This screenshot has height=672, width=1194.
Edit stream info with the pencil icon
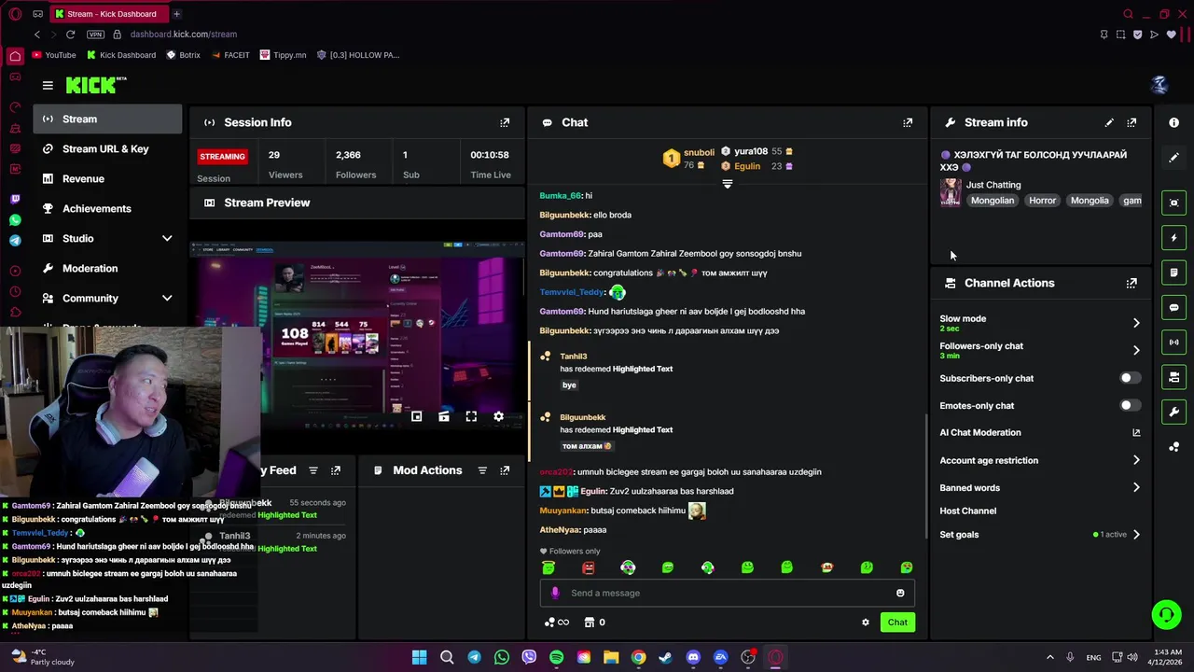[x=1109, y=122]
